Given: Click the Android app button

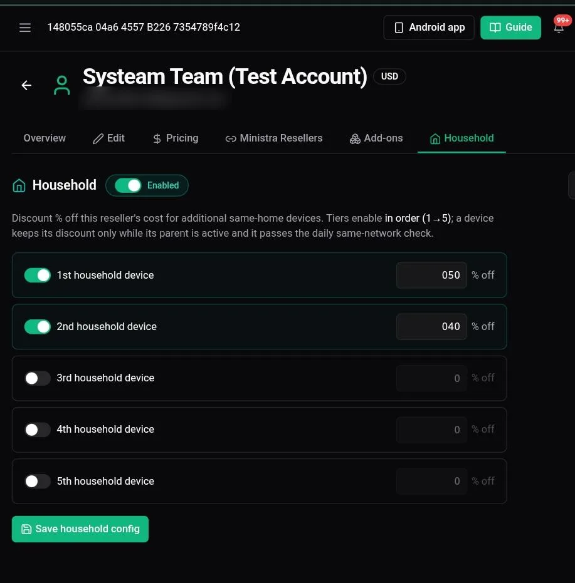Looking at the screenshot, I should [x=429, y=28].
